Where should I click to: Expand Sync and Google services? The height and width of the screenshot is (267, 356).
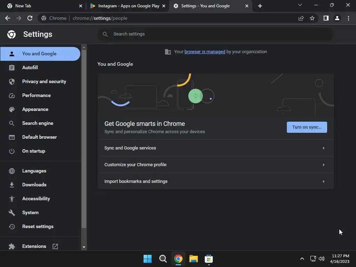[x=216, y=148]
